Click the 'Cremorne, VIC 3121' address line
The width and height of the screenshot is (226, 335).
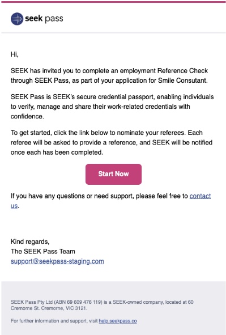(x=49, y=308)
